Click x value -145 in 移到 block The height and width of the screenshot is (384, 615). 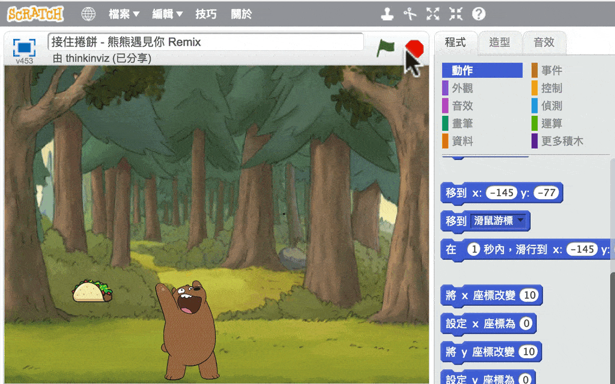point(501,193)
